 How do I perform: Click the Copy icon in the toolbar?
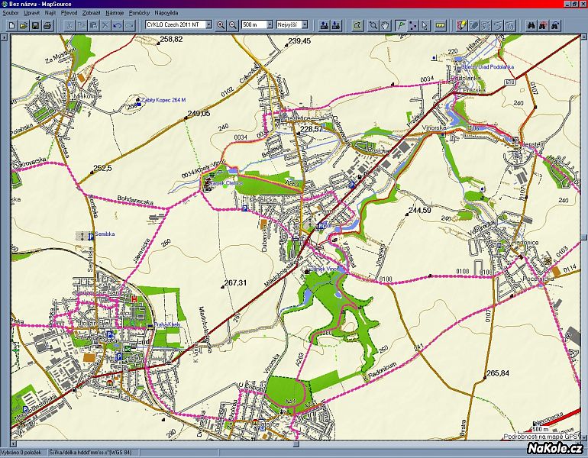pyautogui.click(x=81, y=25)
